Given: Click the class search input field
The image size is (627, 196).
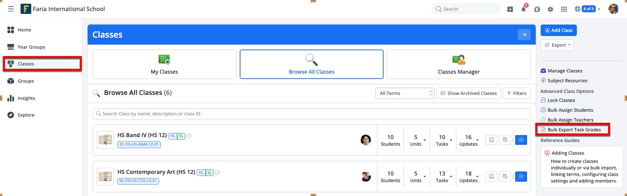Looking at the screenshot, I should point(312,114).
